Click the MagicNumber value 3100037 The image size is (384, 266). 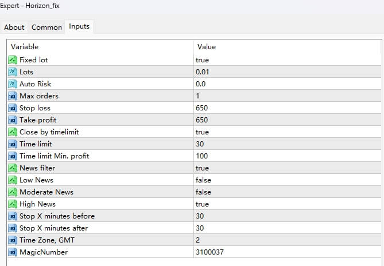pyautogui.click(x=209, y=252)
